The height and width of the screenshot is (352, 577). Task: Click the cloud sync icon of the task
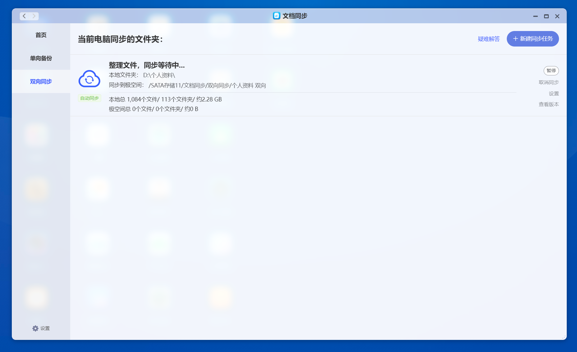89,79
